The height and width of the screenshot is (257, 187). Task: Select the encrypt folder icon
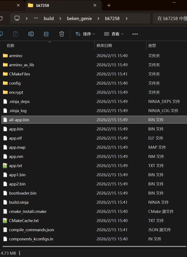point(5,92)
